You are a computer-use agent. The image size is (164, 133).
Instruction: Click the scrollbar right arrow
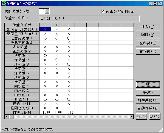[x=131, y=117]
